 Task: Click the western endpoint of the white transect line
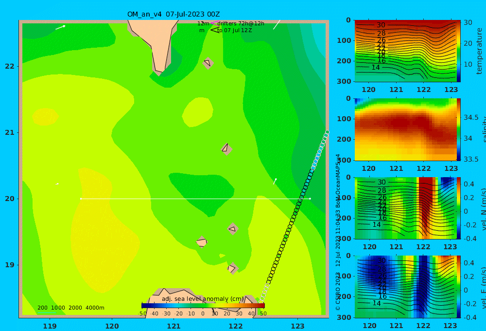click(x=81, y=199)
